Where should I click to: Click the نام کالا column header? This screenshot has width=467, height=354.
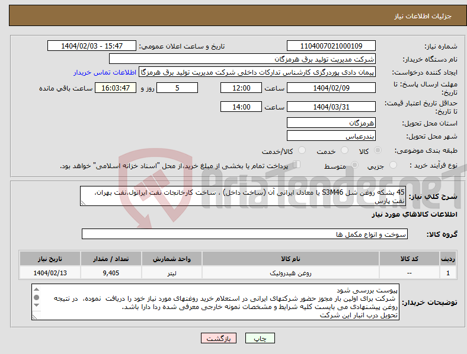(290, 259)
